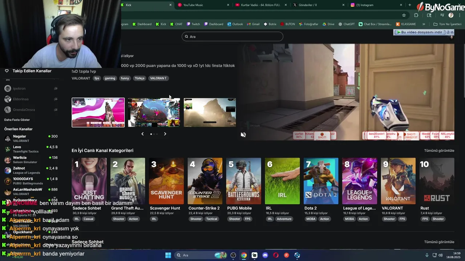This screenshot has width=465, height=261.
Task: Open the Chrome three-dot menu
Action: pyautogui.click(x=460, y=15)
